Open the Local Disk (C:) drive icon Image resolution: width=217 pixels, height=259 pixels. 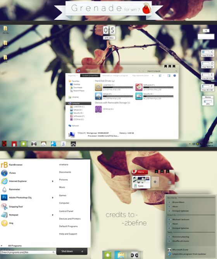click(98, 87)
